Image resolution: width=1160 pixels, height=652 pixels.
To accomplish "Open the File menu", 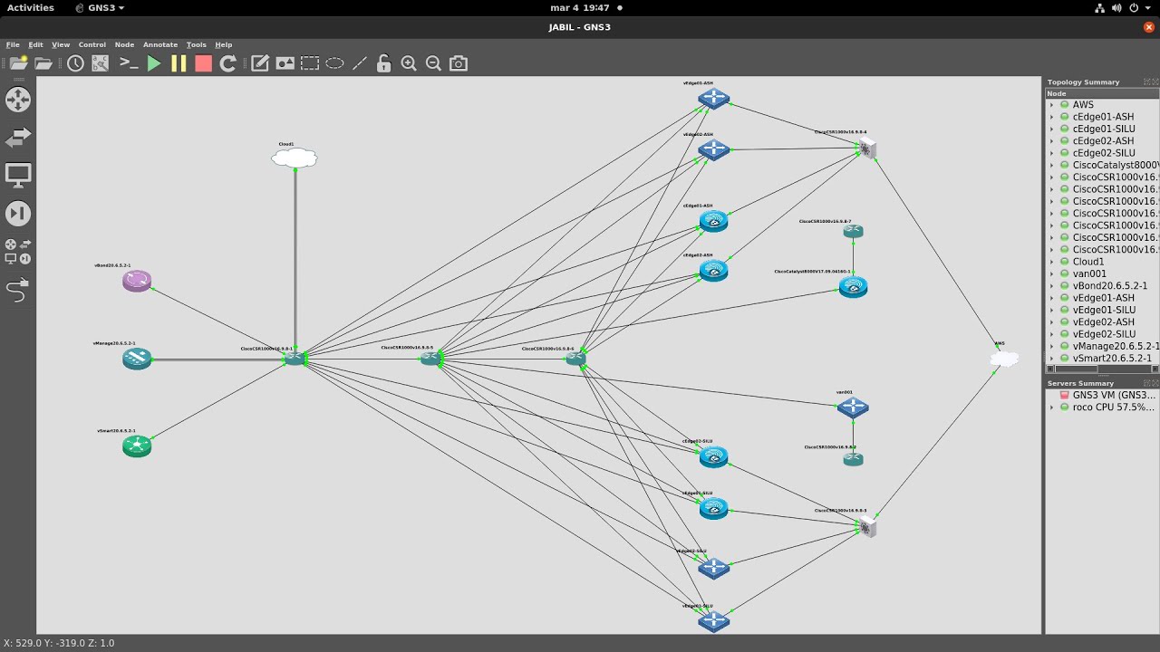I will 13,44.
